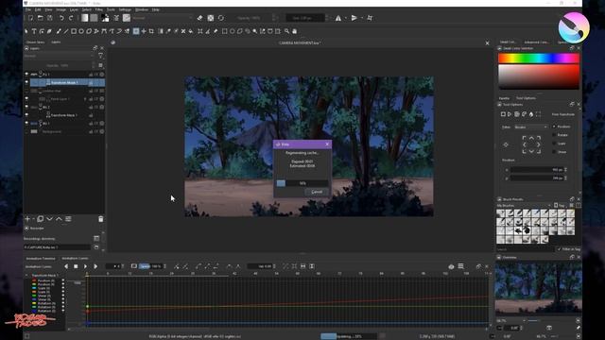Select the Rectangle shape tool
The image size is (605, 340).
[74, 31]
